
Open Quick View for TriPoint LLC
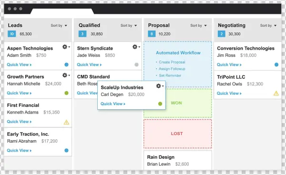click(229, 93)
